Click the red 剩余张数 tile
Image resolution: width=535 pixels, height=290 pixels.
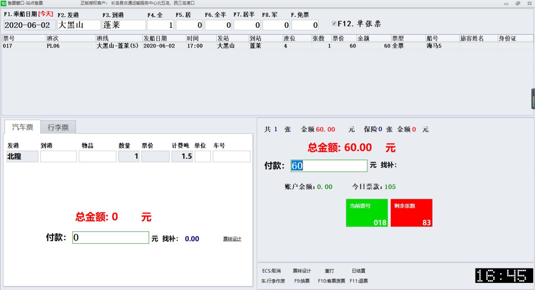click(411, 213)
